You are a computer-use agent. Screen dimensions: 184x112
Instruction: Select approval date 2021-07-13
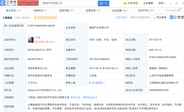tap(155, 50)
